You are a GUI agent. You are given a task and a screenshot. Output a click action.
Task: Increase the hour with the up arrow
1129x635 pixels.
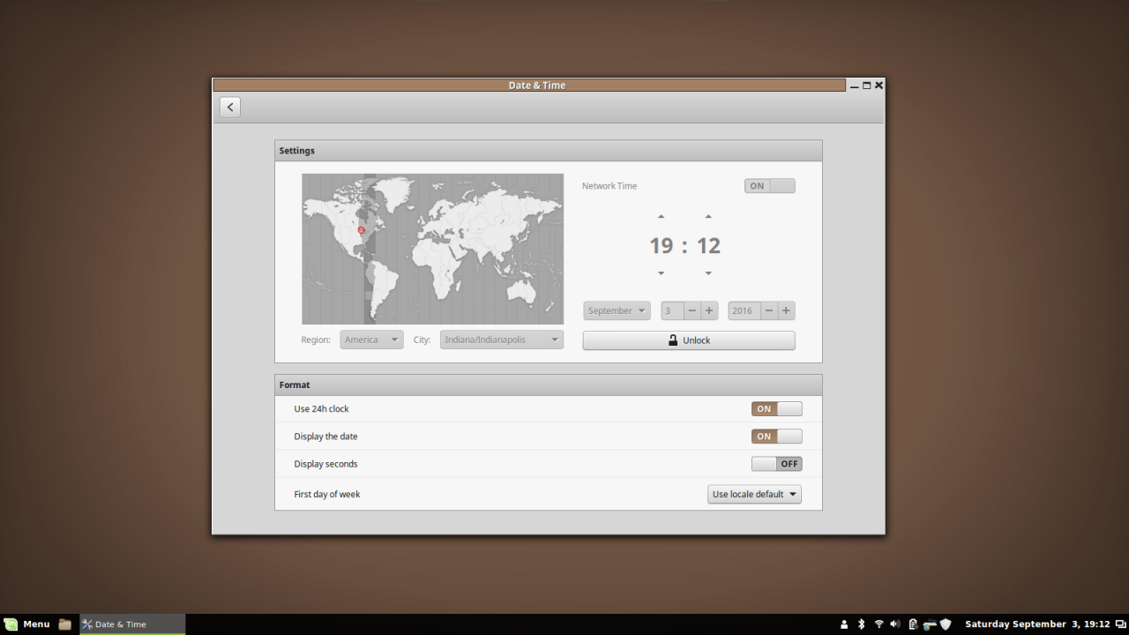point(662,216)
